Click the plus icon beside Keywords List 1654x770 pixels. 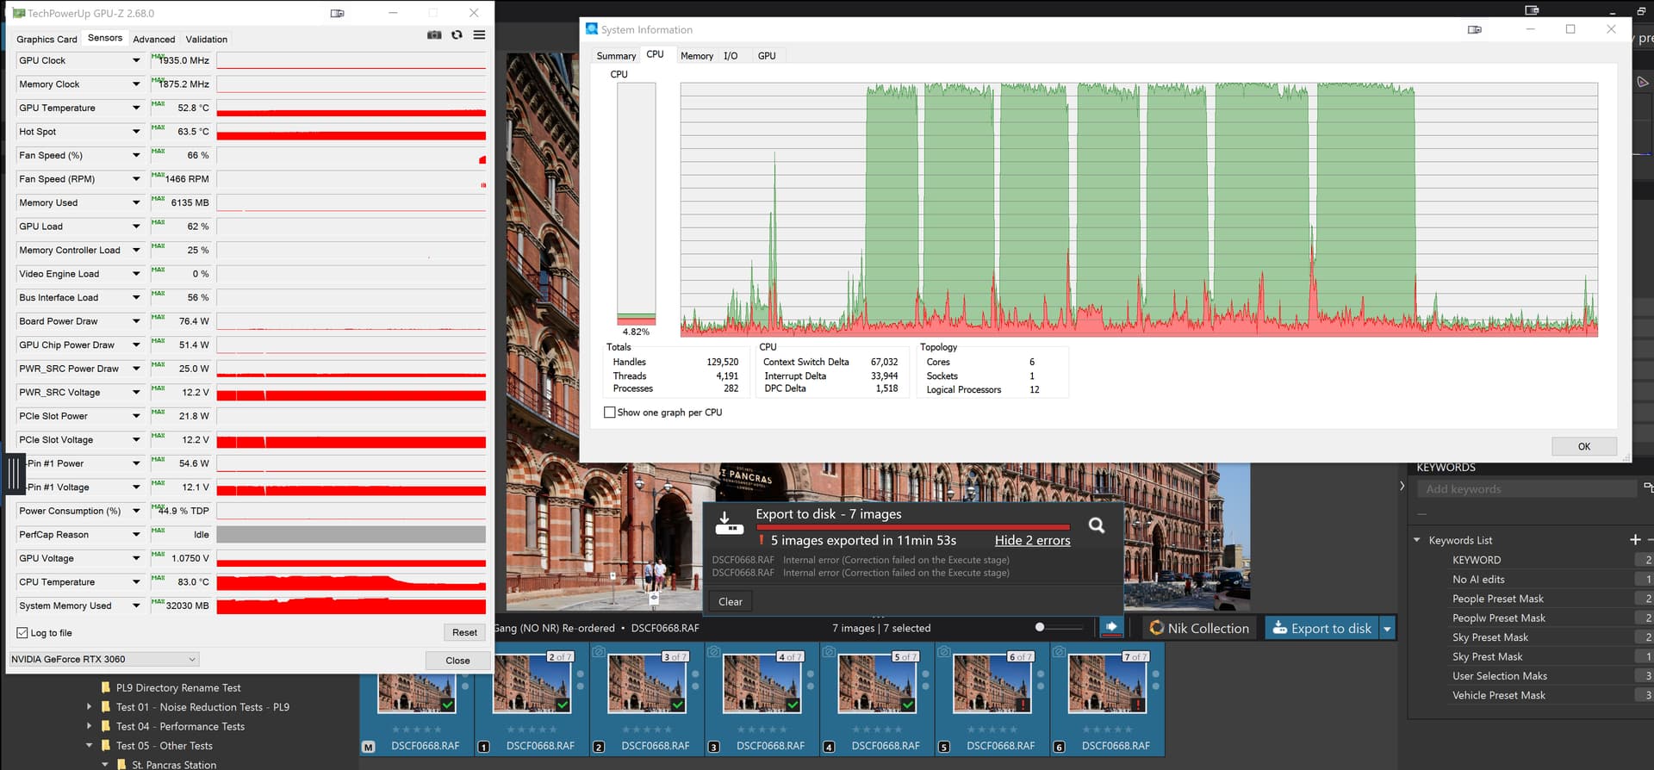pos(1634,540)
